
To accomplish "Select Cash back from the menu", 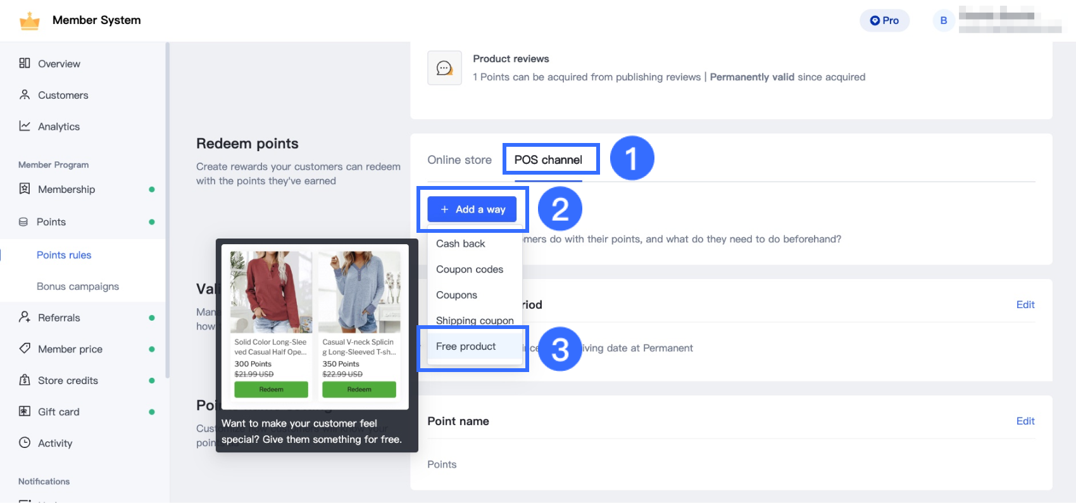I will click(461, 244).
